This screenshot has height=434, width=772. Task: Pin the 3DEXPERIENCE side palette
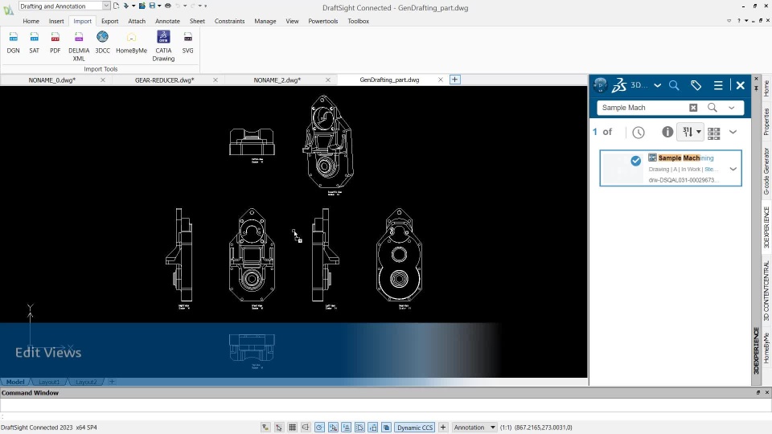(x=756, y=88)
